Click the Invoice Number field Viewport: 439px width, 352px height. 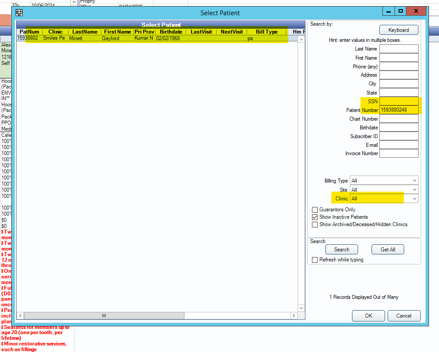pos(399,153)
